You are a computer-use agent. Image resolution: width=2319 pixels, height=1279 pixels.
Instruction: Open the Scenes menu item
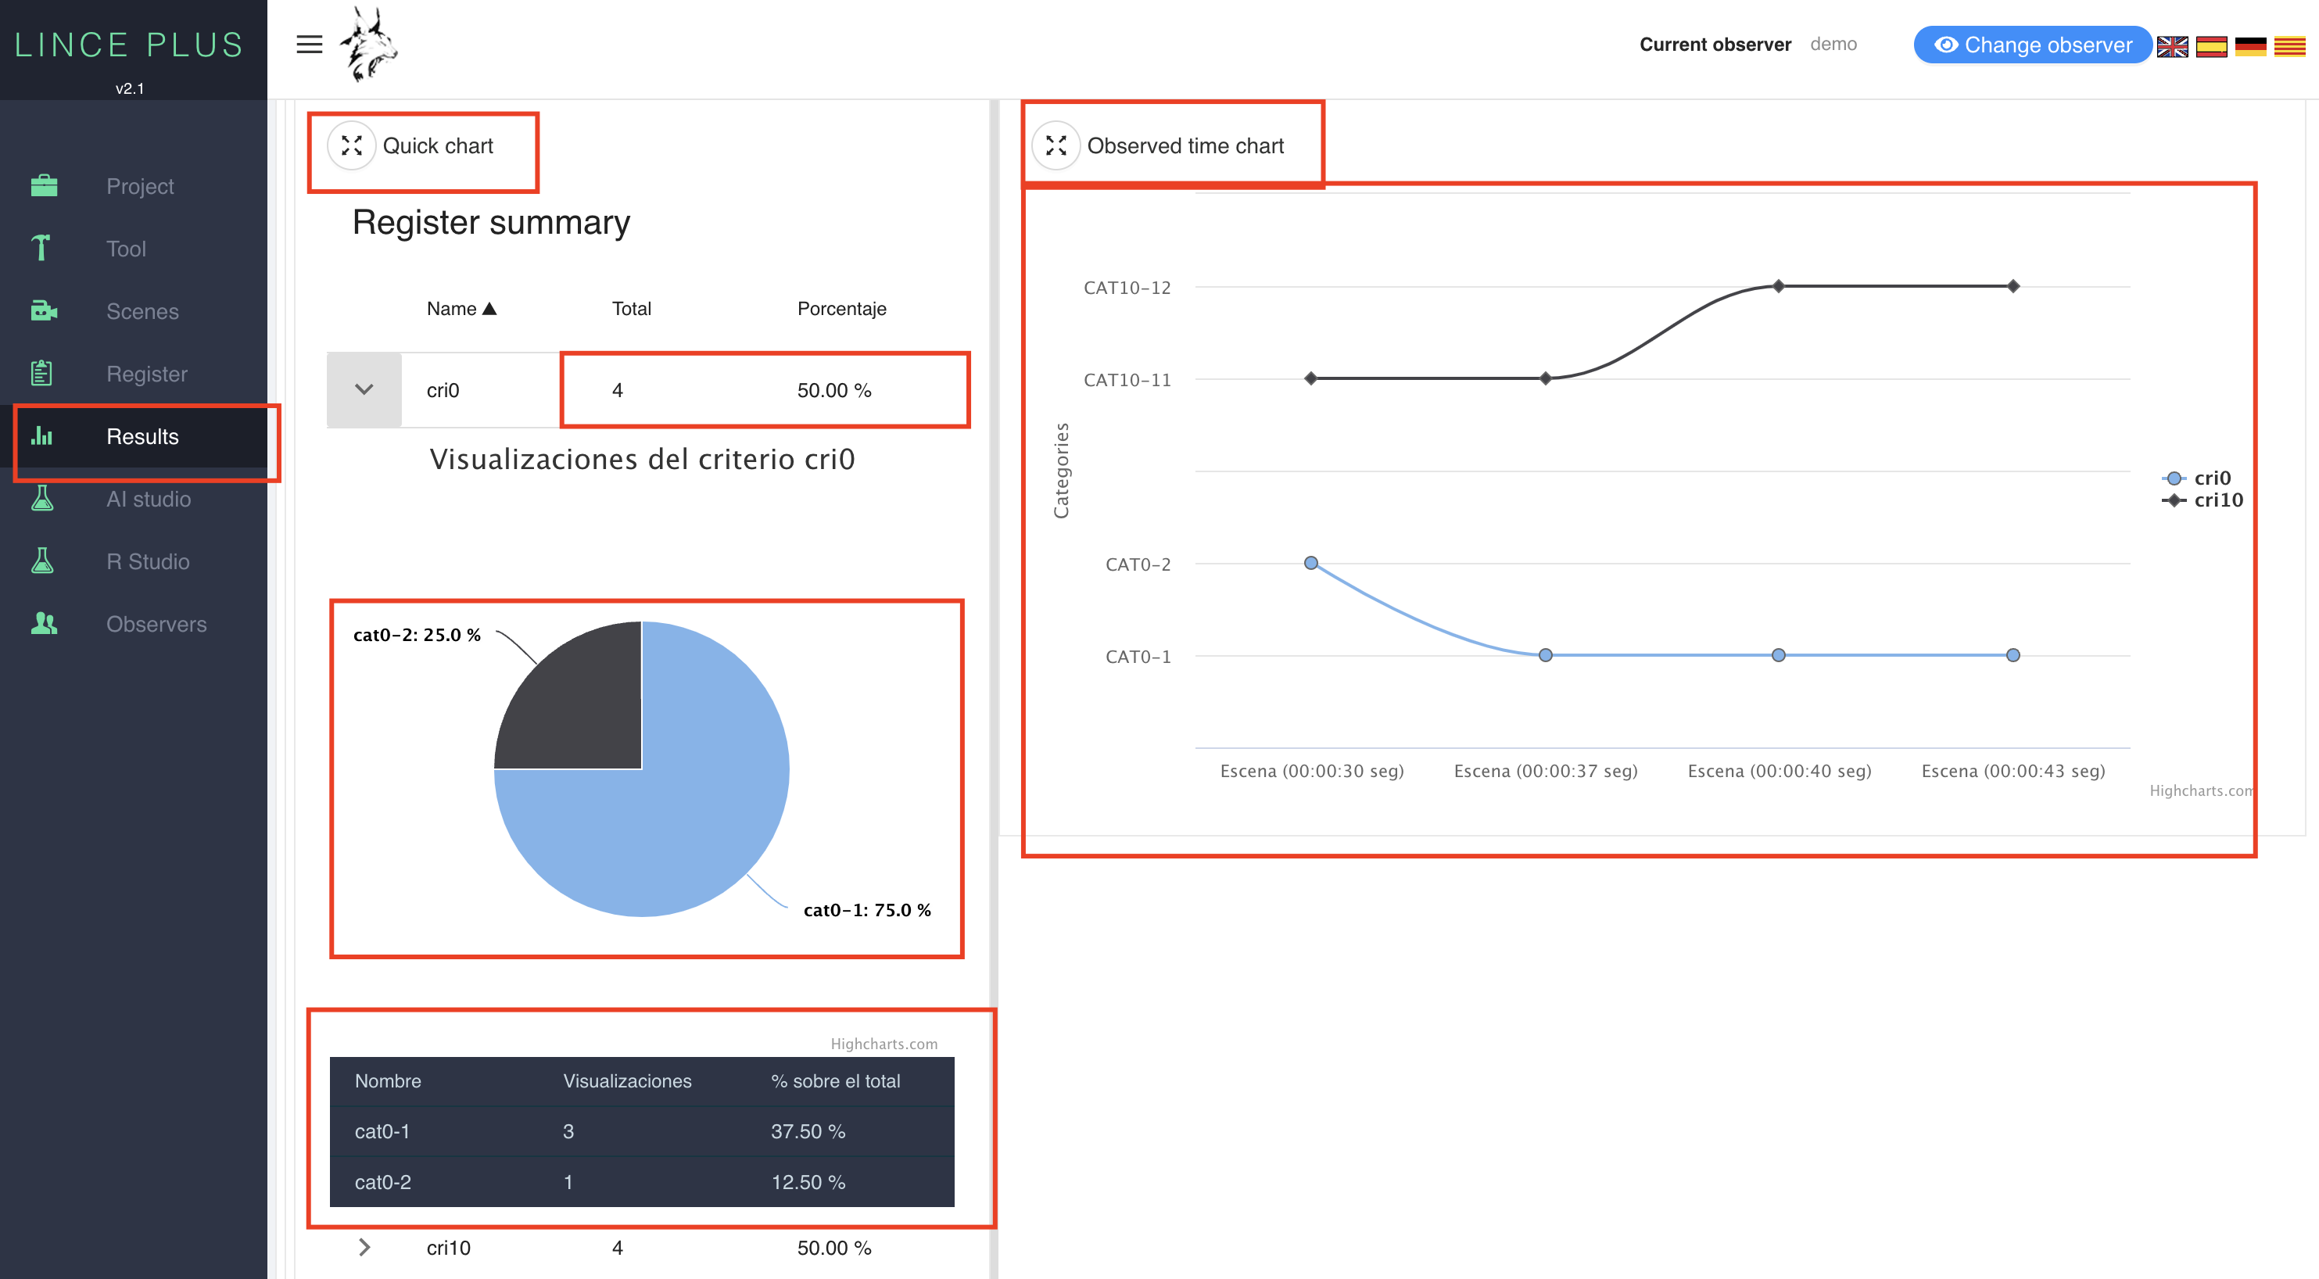point(133,311)
